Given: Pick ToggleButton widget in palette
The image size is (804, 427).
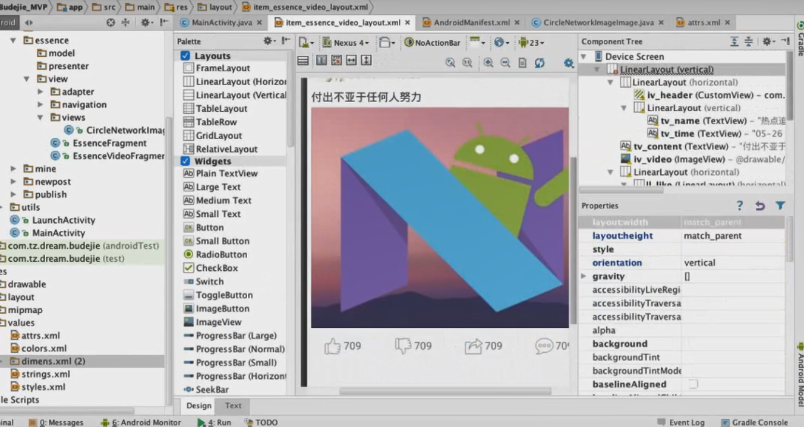Looking at the screenshot, I should point(218,295).
